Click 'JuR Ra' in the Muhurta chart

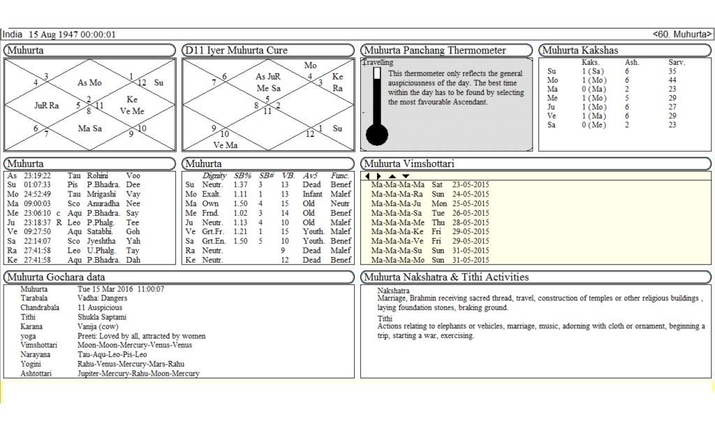coord(47,106)
